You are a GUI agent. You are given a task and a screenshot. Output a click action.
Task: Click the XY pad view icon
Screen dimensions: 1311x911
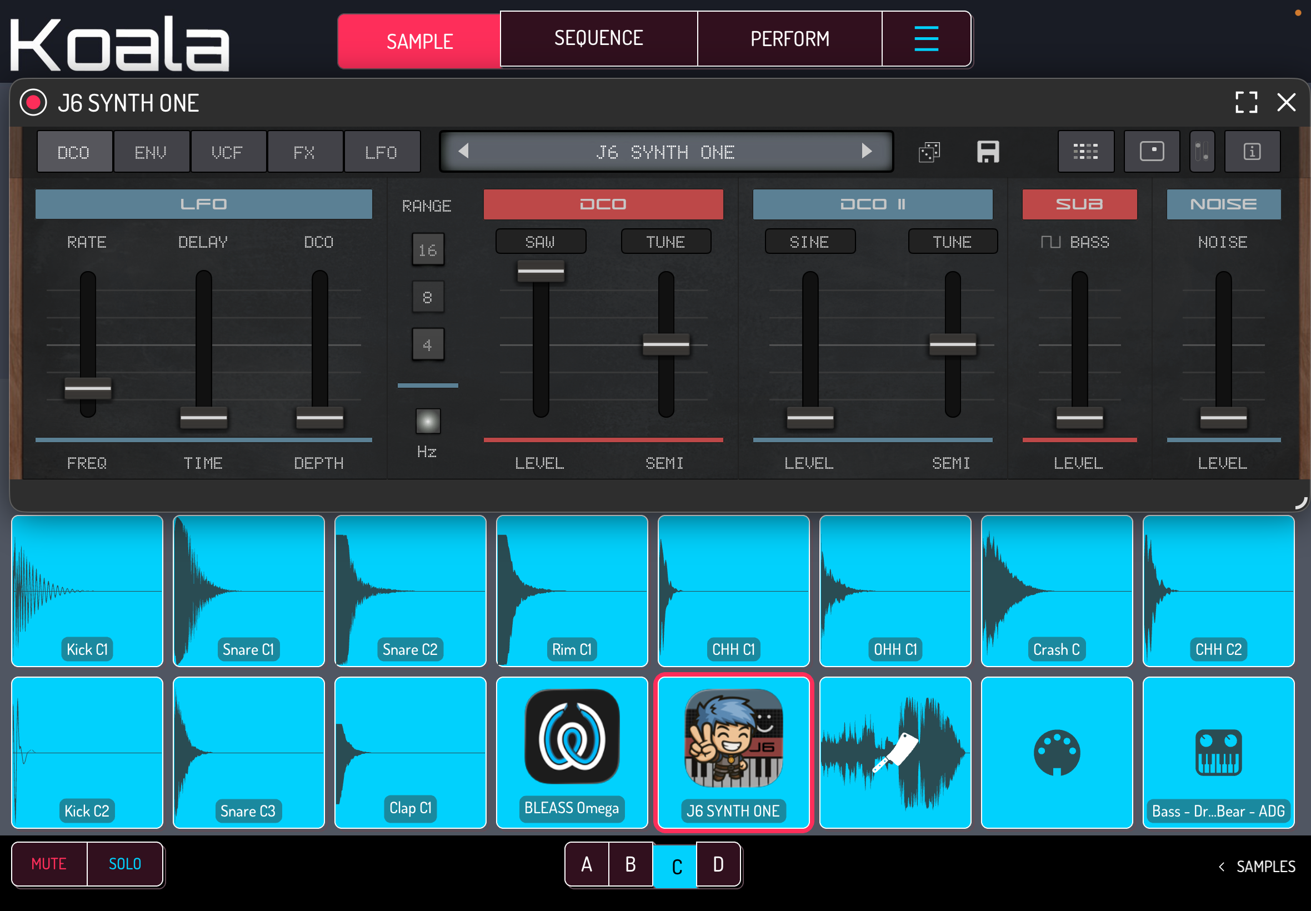[1152, 152]
